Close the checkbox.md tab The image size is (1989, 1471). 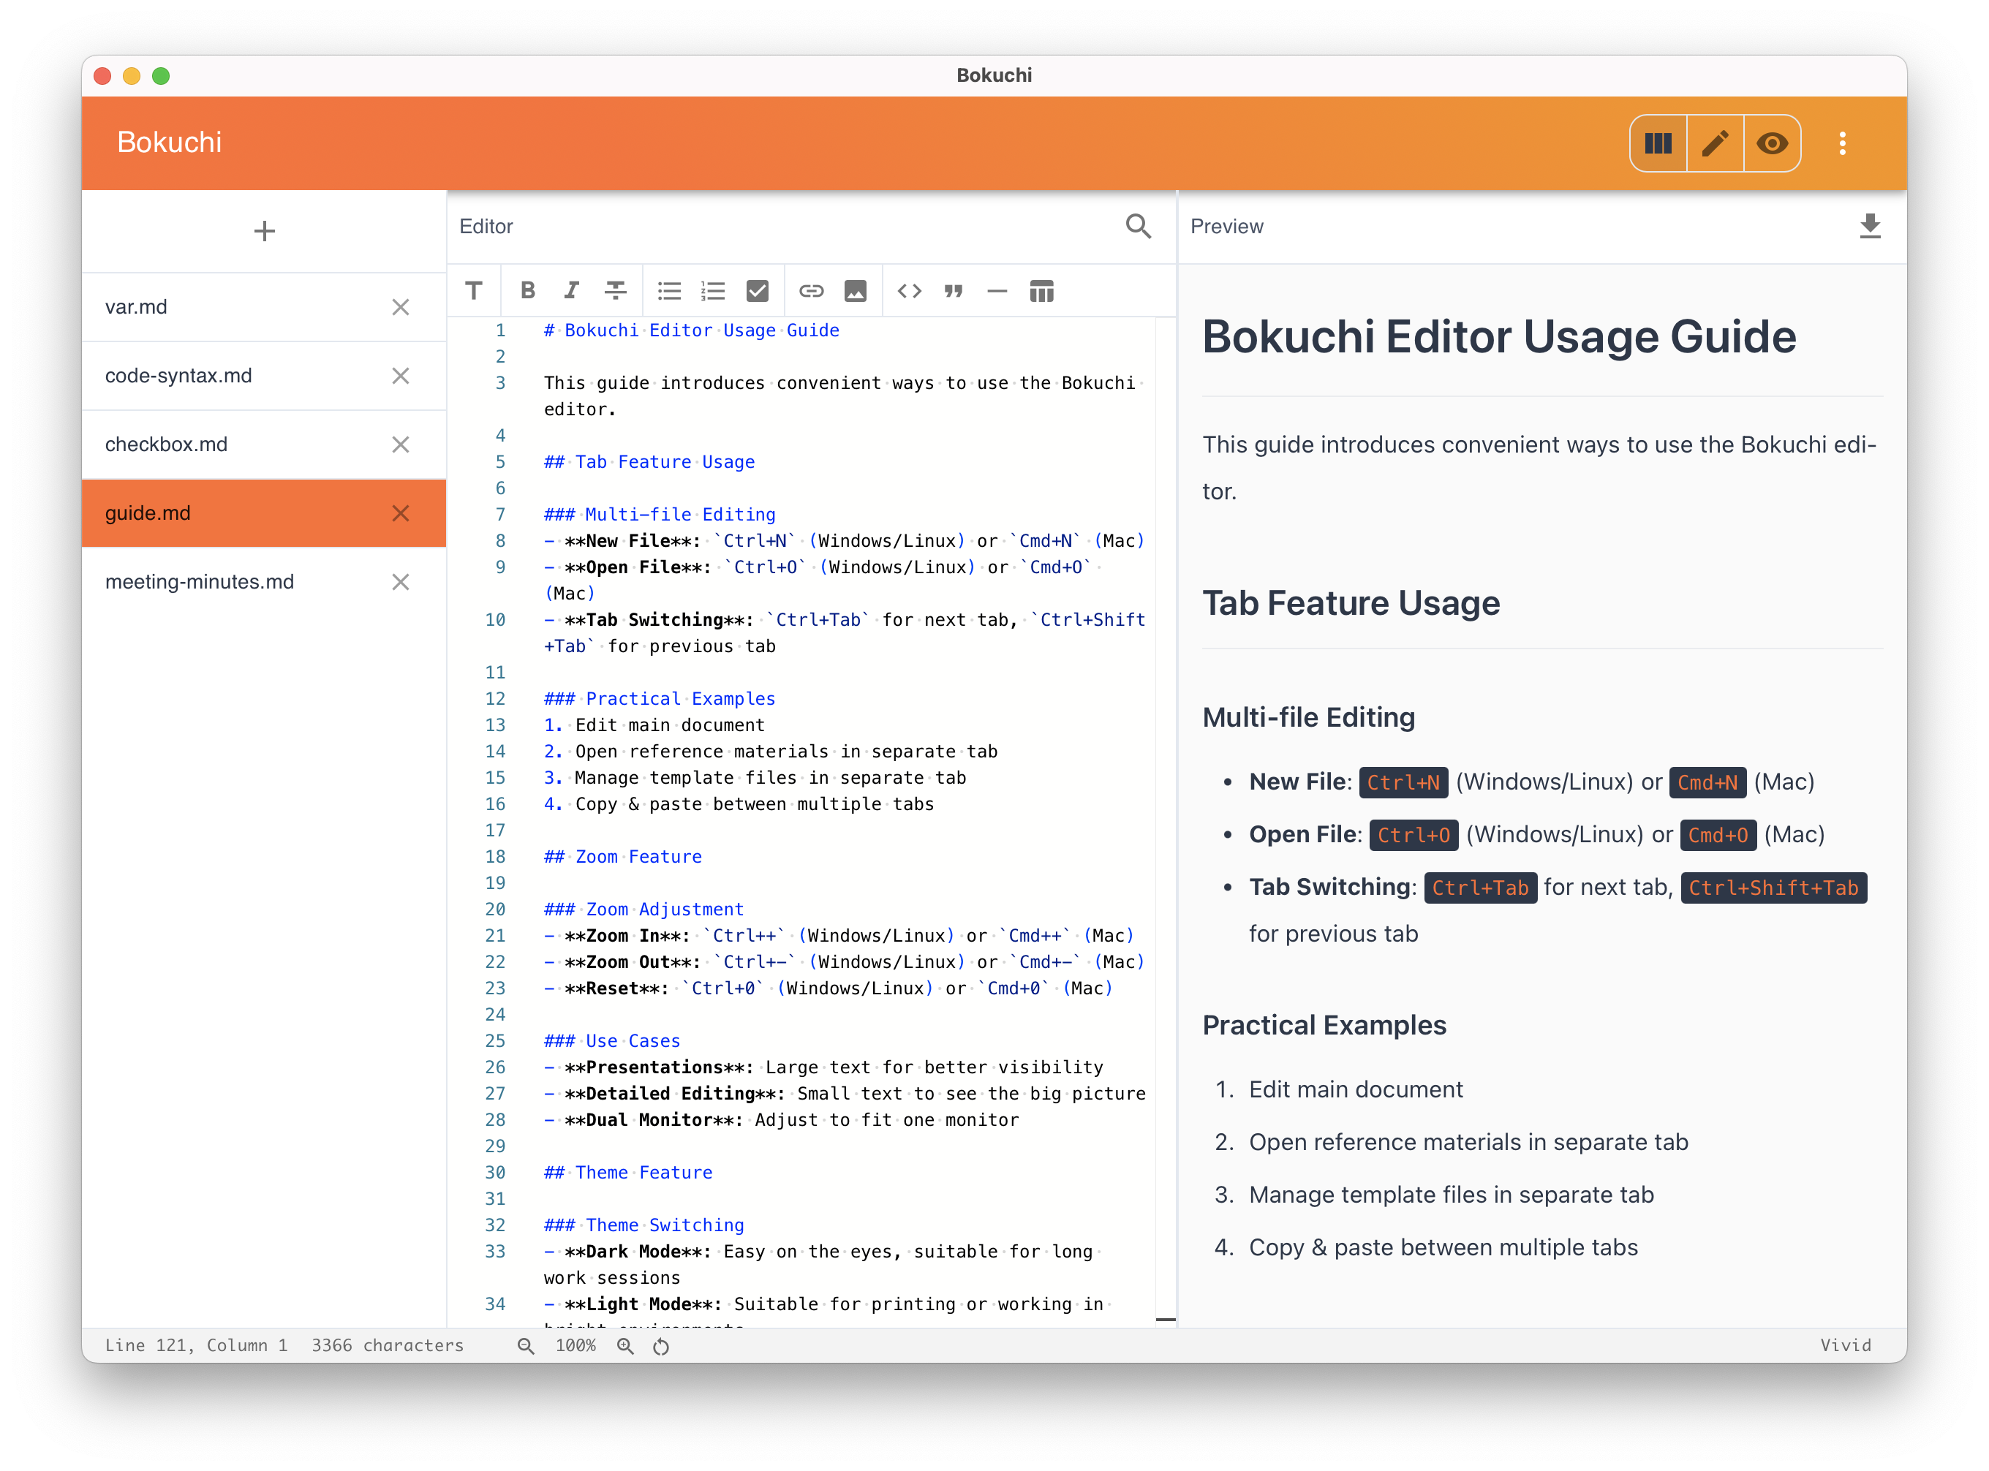[401, 445]
